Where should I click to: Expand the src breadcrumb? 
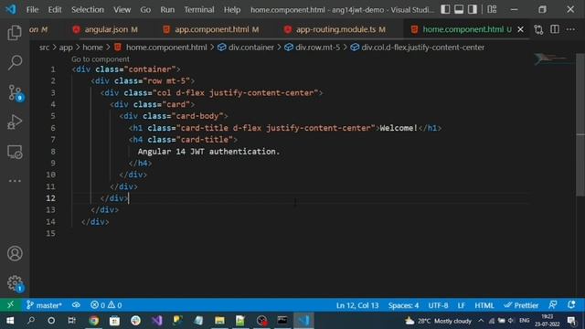(44, 48)
